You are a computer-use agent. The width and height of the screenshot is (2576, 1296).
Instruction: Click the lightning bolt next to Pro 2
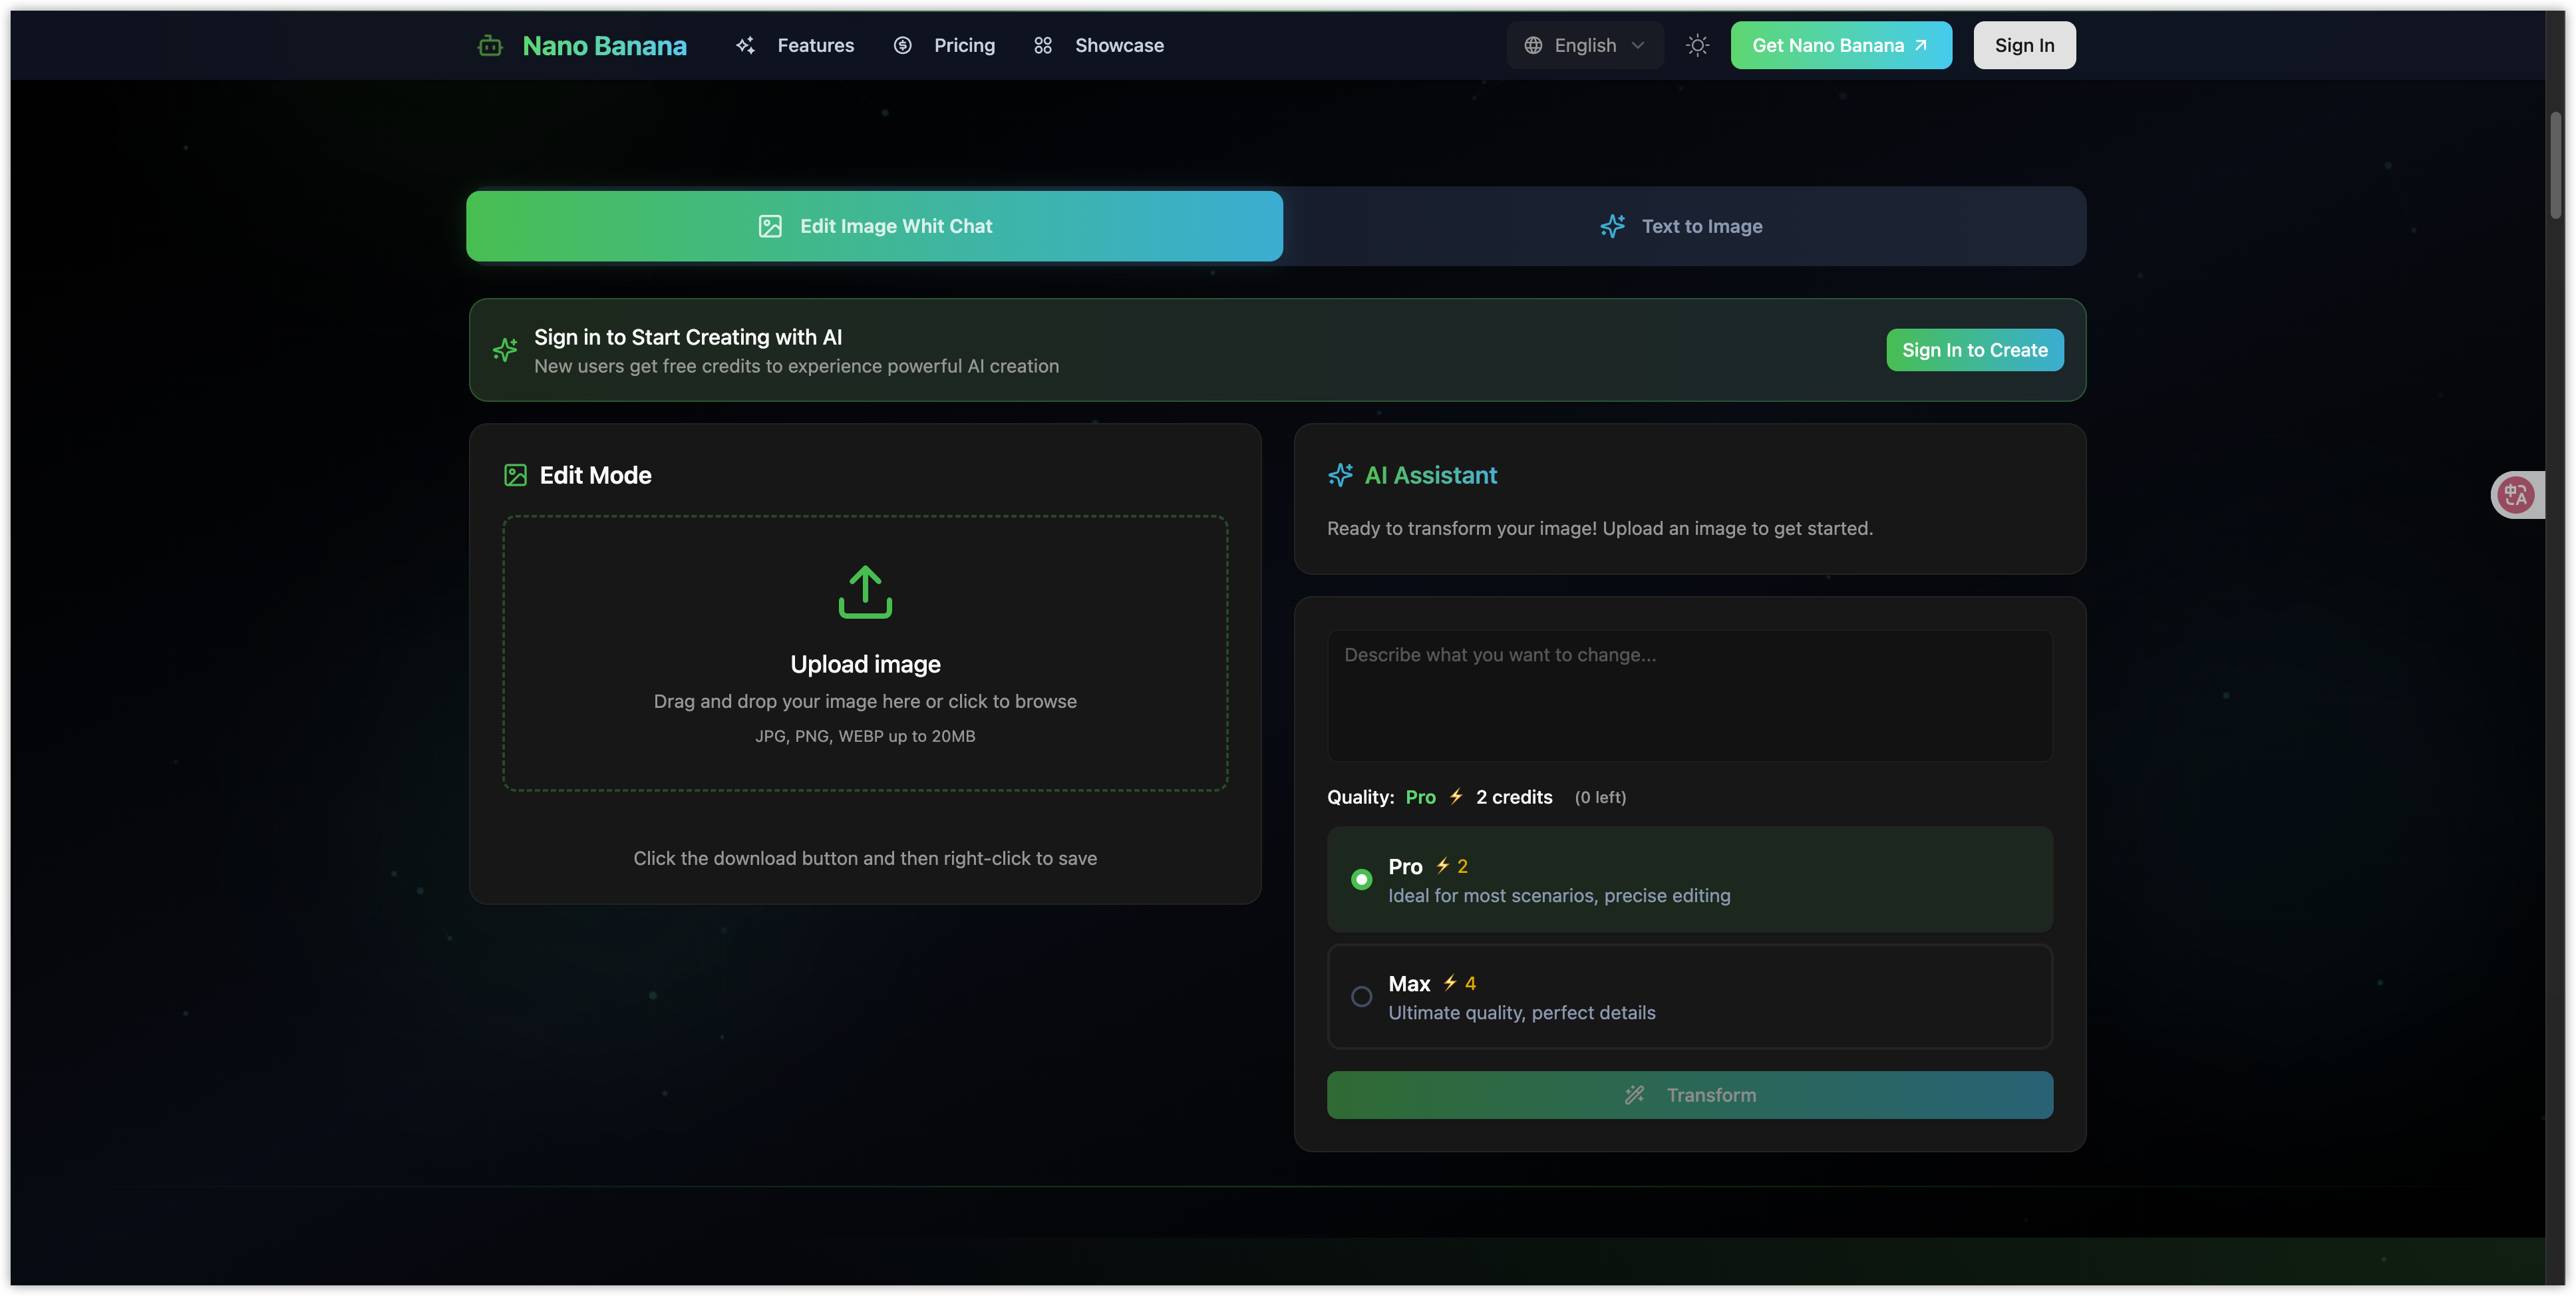[1442, 866]
